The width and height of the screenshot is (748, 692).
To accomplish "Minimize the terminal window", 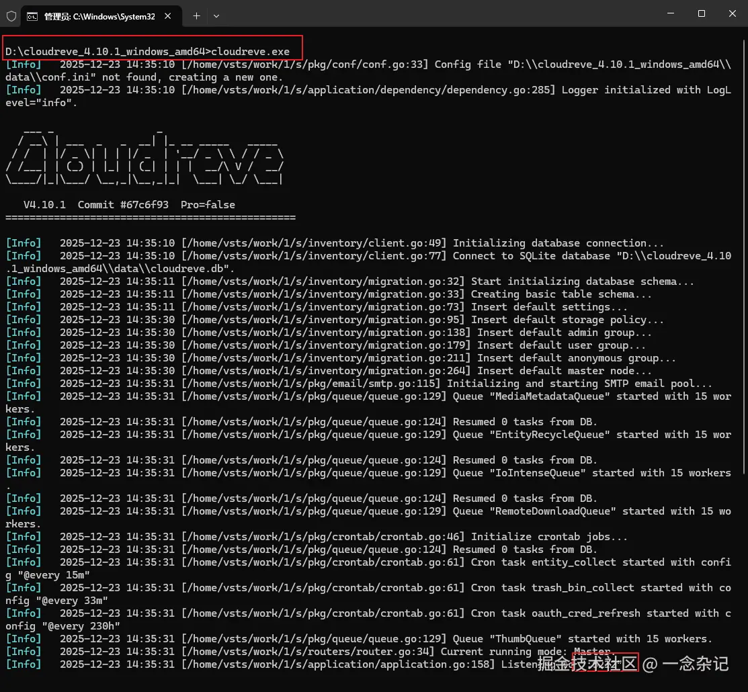I will 671,13.
